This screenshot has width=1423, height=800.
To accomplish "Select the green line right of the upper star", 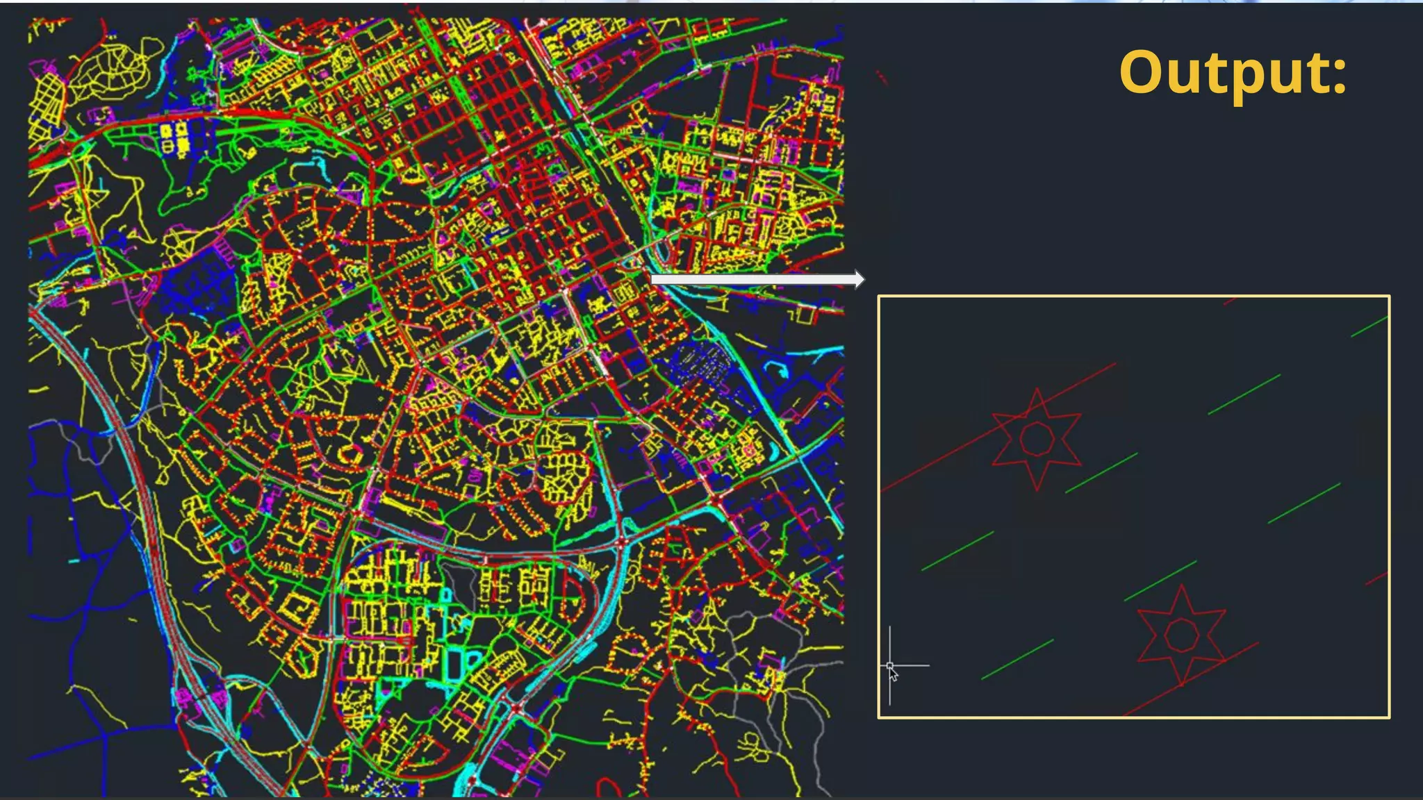I will coord(1101,473).
